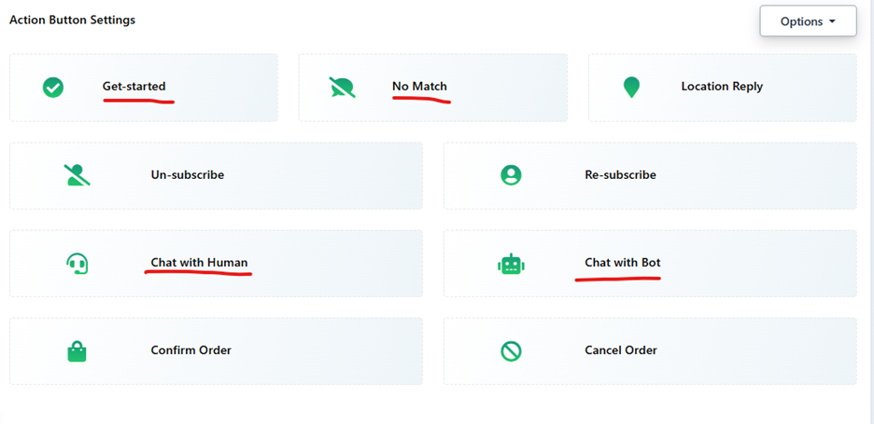The width and height of the screenshot is (874, 424).
Task: Select the Confirm Order label
Action: (x=190, y=350)
